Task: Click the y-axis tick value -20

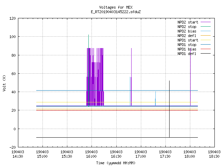Action: click(x=12, y=147)
